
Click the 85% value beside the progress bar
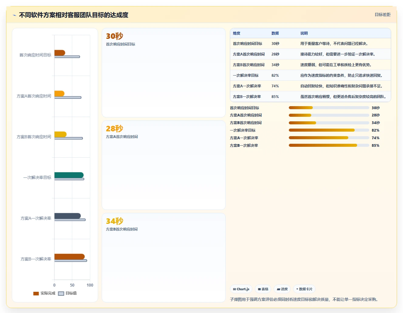click(375, 146)
